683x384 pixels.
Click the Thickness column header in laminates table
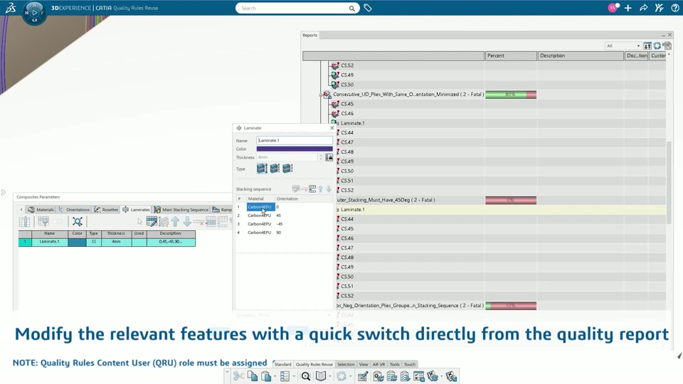pos(116,233)
